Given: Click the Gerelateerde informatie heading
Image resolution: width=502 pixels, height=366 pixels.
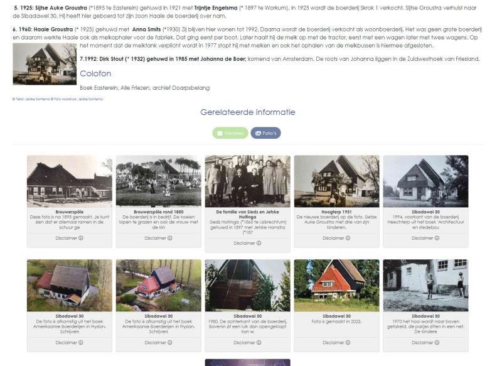Looking at the screenshot, I should click(x=248, y=112).
